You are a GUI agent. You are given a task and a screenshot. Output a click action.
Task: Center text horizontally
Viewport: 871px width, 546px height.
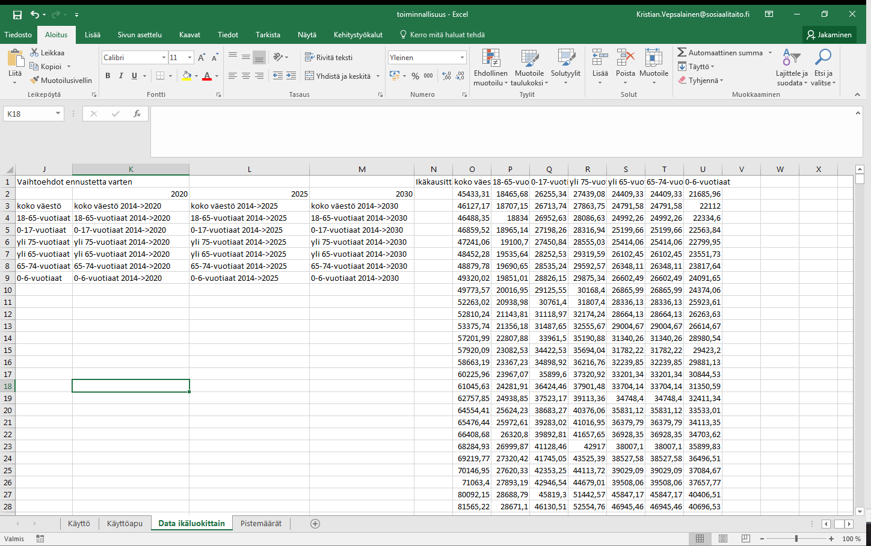pos(246,76)
